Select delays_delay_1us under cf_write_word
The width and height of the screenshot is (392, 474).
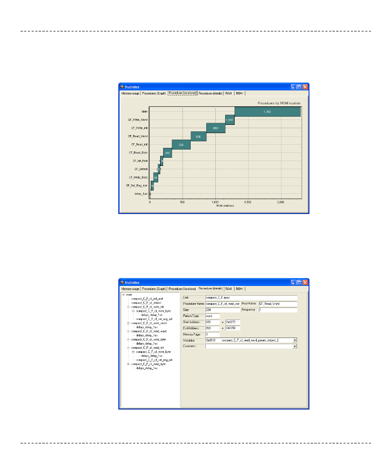click(147, 327)
